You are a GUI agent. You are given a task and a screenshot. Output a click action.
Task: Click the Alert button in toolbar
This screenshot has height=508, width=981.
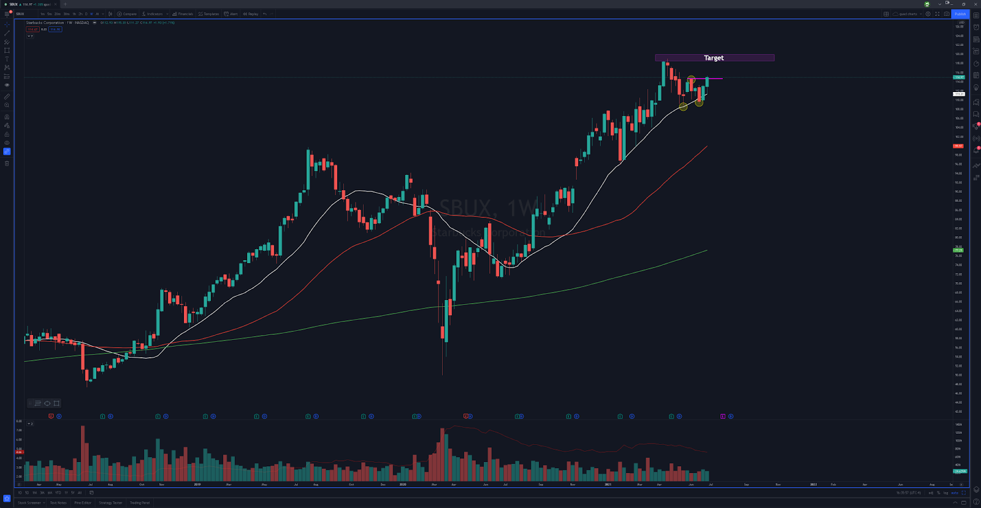point(231,13)
